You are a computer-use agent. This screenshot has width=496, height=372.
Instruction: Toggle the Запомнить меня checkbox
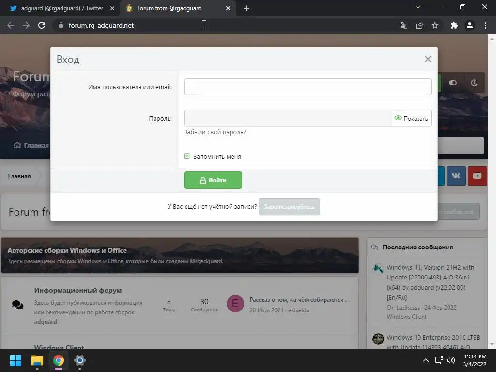pos(186,156)
